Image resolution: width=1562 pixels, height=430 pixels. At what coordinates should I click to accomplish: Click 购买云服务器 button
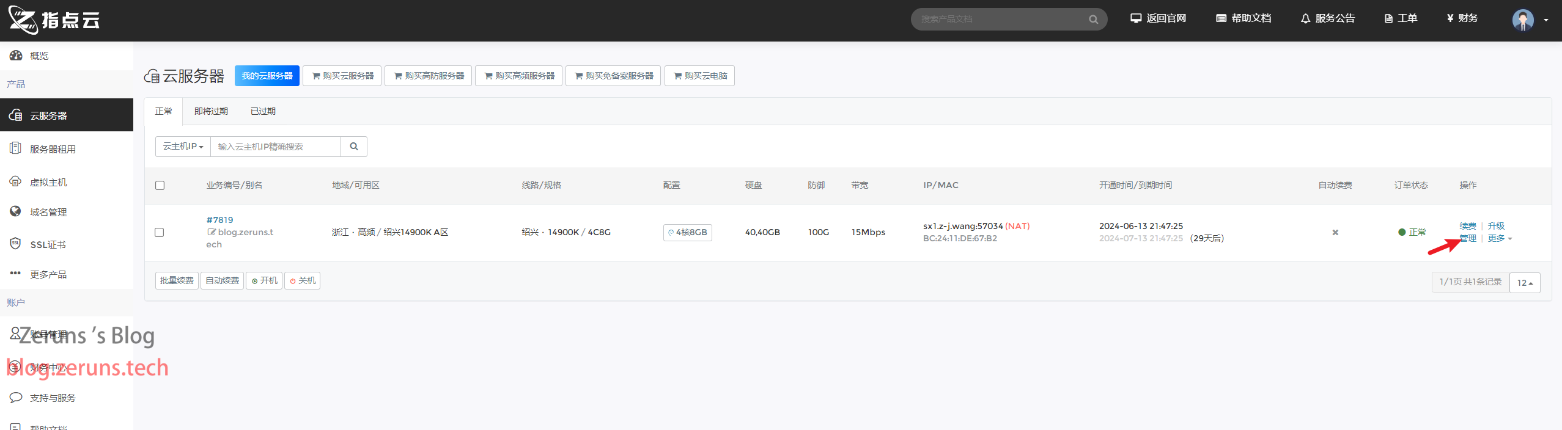[x=342, y=76]
